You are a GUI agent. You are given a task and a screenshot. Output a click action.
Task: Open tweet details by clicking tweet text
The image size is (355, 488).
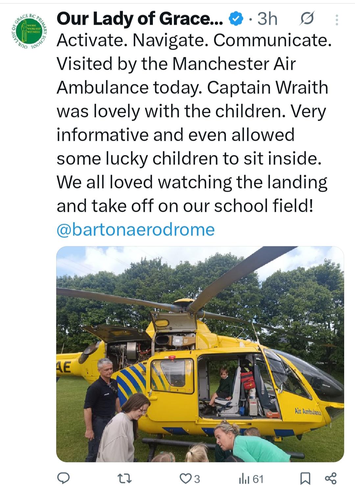pyautogui.click(x=194, y=123)
